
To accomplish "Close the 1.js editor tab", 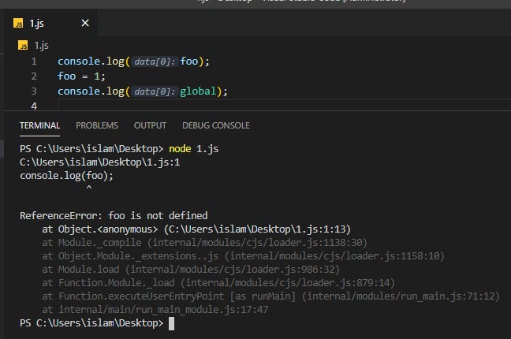I will pos(85,23).
